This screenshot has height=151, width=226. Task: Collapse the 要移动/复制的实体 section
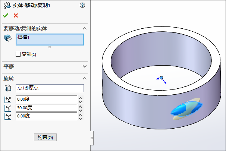(x=85, y=28)
